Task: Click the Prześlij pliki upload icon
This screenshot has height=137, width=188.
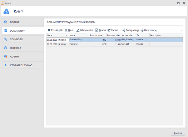Action: click(x=49, y=30)
